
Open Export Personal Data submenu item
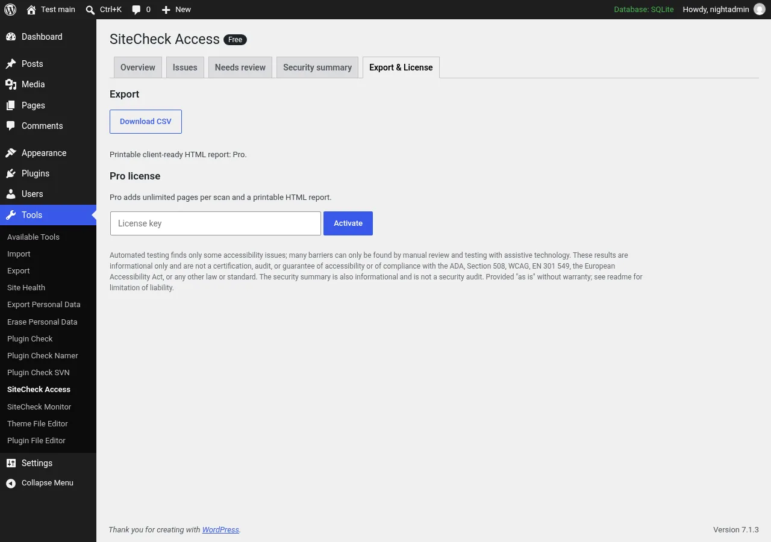click(43, 305)
